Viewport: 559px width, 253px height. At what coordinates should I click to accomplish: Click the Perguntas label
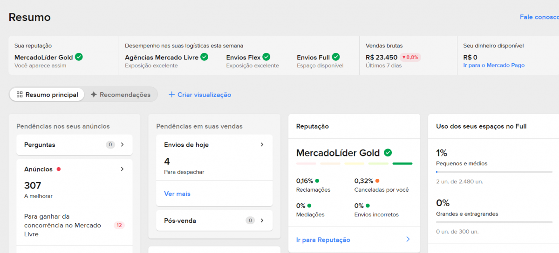[x=40, y=145]
